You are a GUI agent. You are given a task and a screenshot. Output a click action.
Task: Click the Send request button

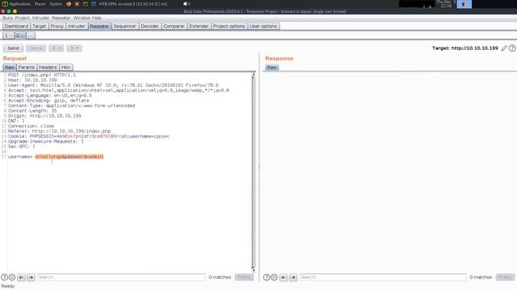(x=13, y=48)
